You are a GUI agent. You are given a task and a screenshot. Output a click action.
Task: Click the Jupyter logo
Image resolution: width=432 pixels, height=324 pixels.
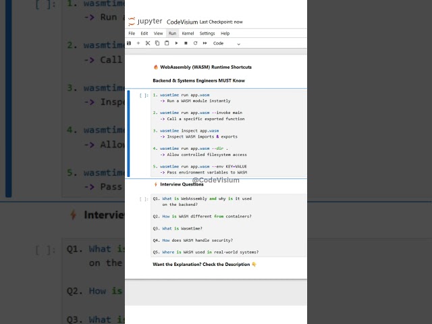pos(145,22)
